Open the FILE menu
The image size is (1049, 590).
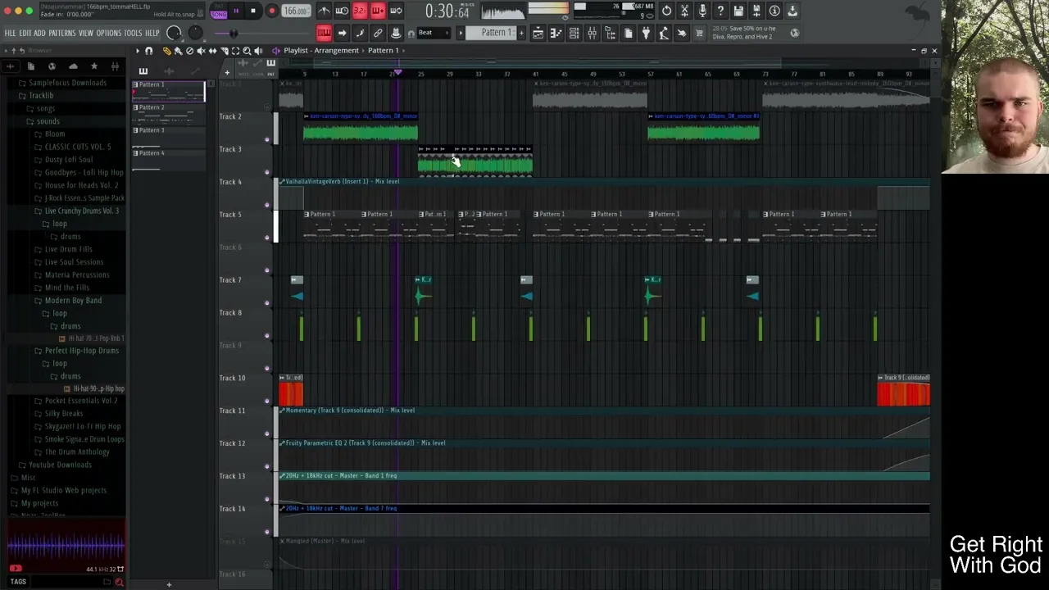tap(10, 33)
